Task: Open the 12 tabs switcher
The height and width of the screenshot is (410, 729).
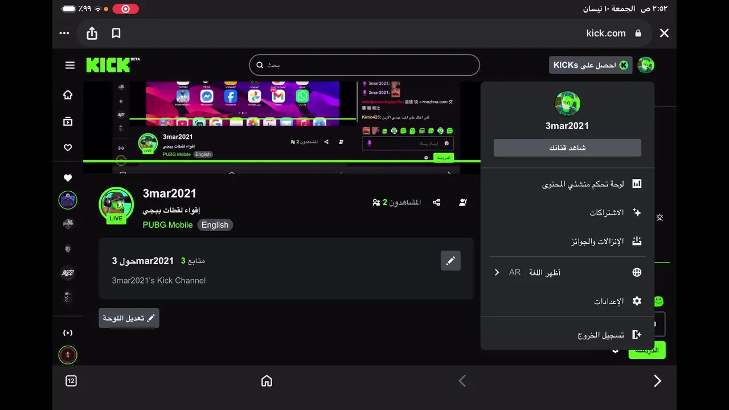Action: point(71,381)
